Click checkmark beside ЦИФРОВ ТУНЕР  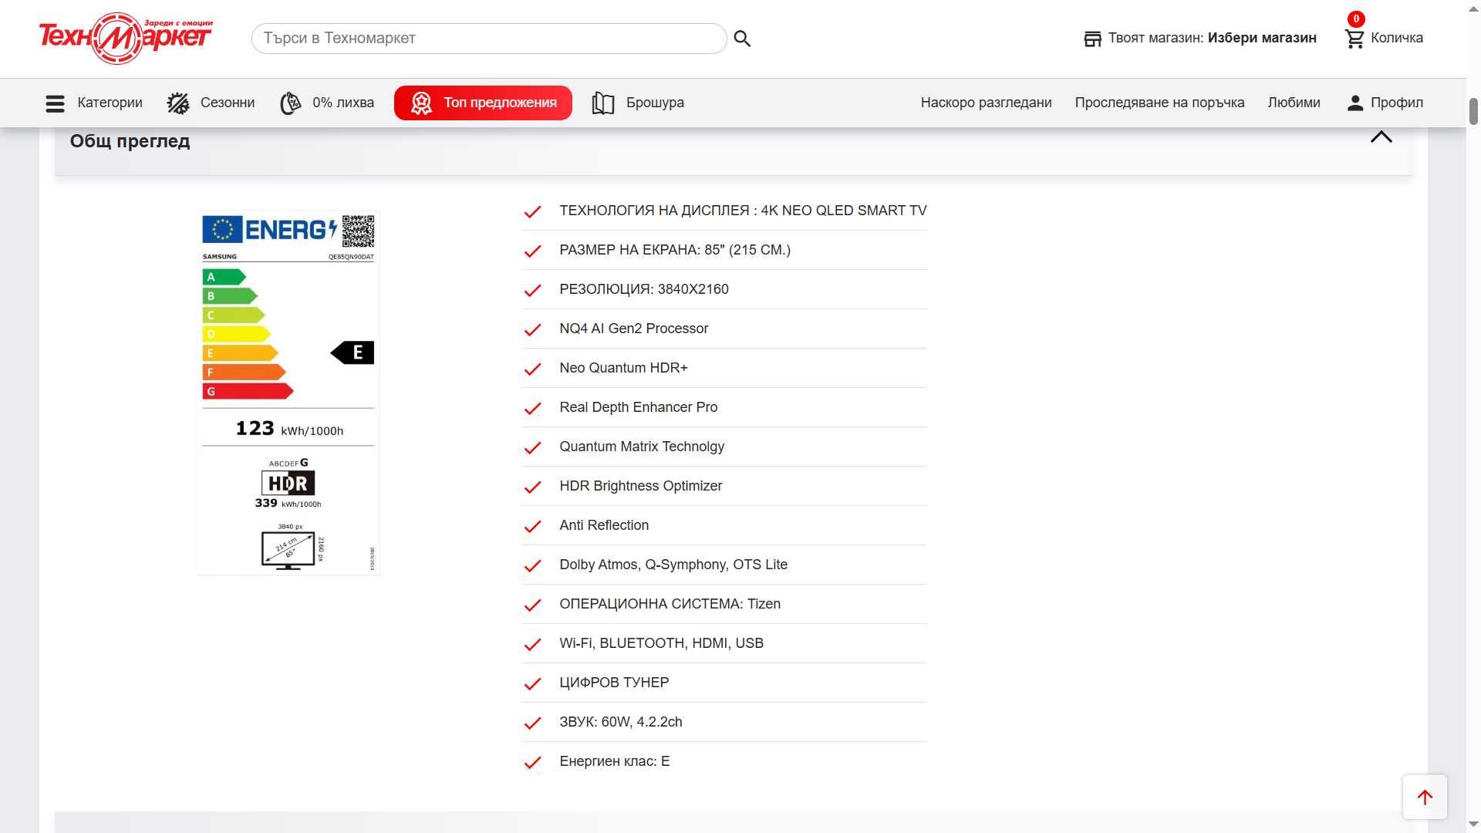(532, 684)
